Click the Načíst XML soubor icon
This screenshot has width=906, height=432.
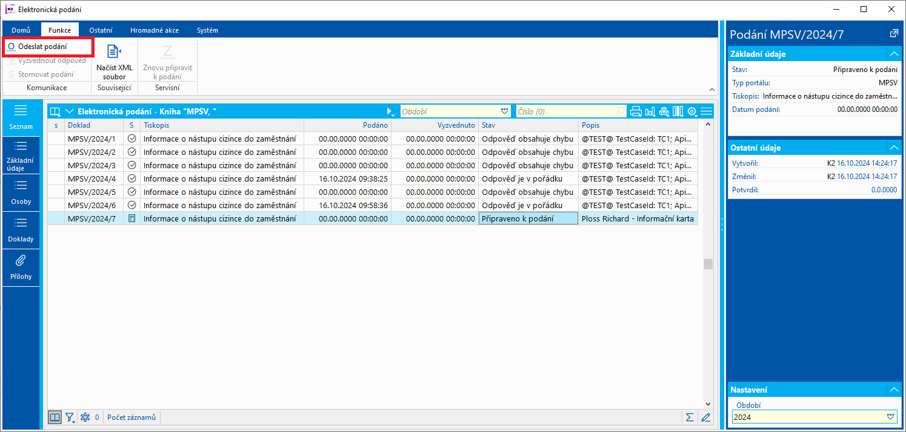[114, 51]
